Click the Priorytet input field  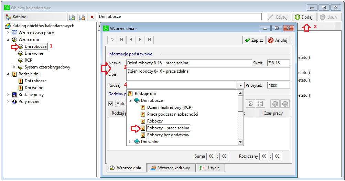[278, 85]
